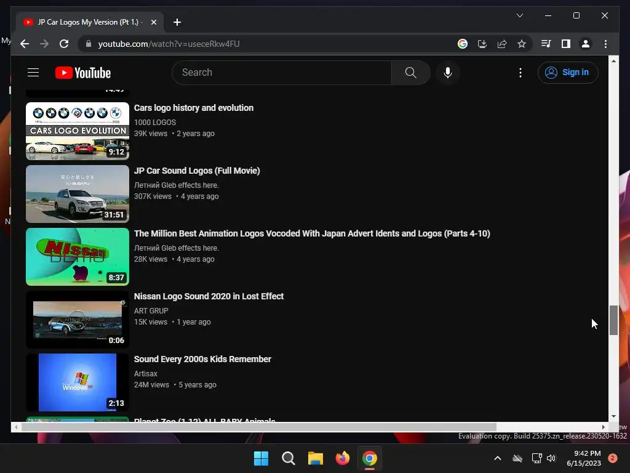Click the scrollbar down arrow
The width and height of the screenshot is (630, 473).
[613, 416]
